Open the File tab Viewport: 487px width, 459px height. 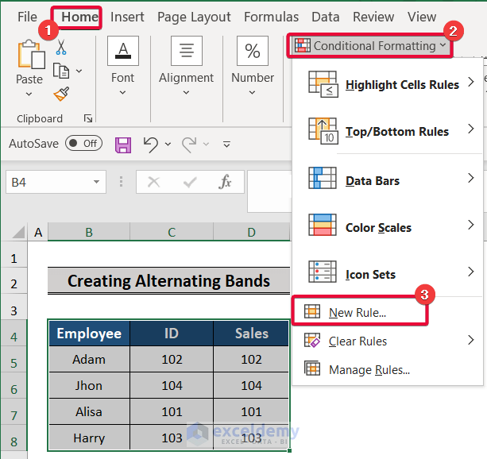[x=27, y=17]
